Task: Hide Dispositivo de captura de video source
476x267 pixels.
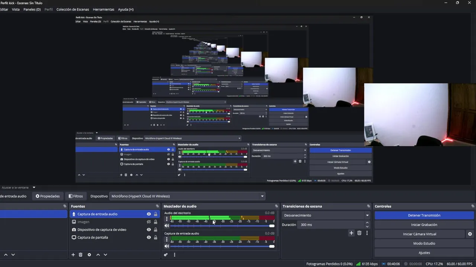Action: click(x=149, y=230)
